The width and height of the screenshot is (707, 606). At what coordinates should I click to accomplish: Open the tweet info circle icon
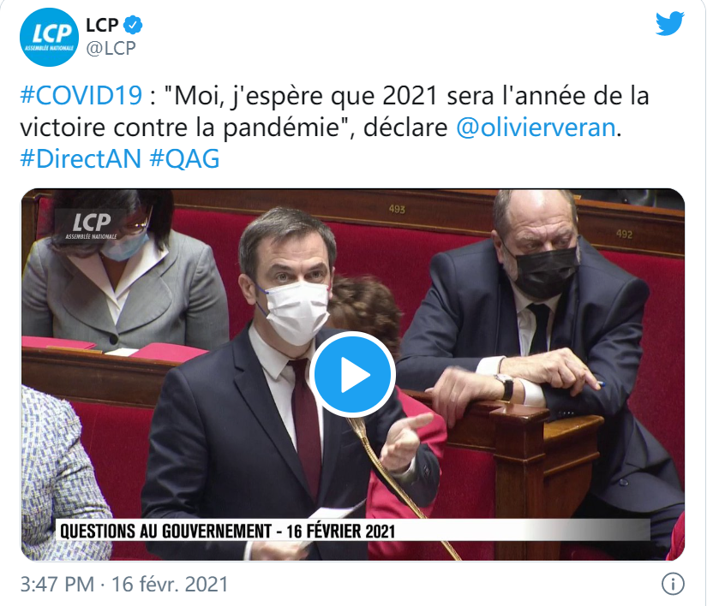pos(673,584)
